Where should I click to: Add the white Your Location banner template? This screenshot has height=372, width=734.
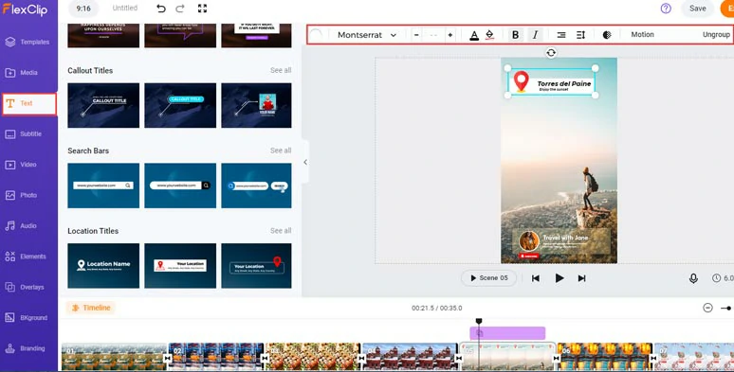click(180, 266)
